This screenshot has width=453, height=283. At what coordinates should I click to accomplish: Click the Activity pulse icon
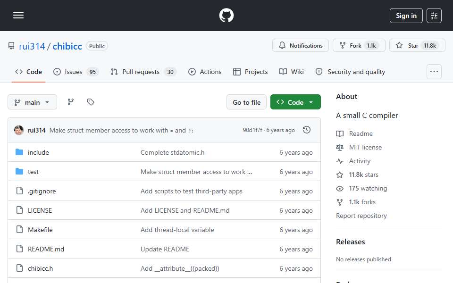point(340,161)
